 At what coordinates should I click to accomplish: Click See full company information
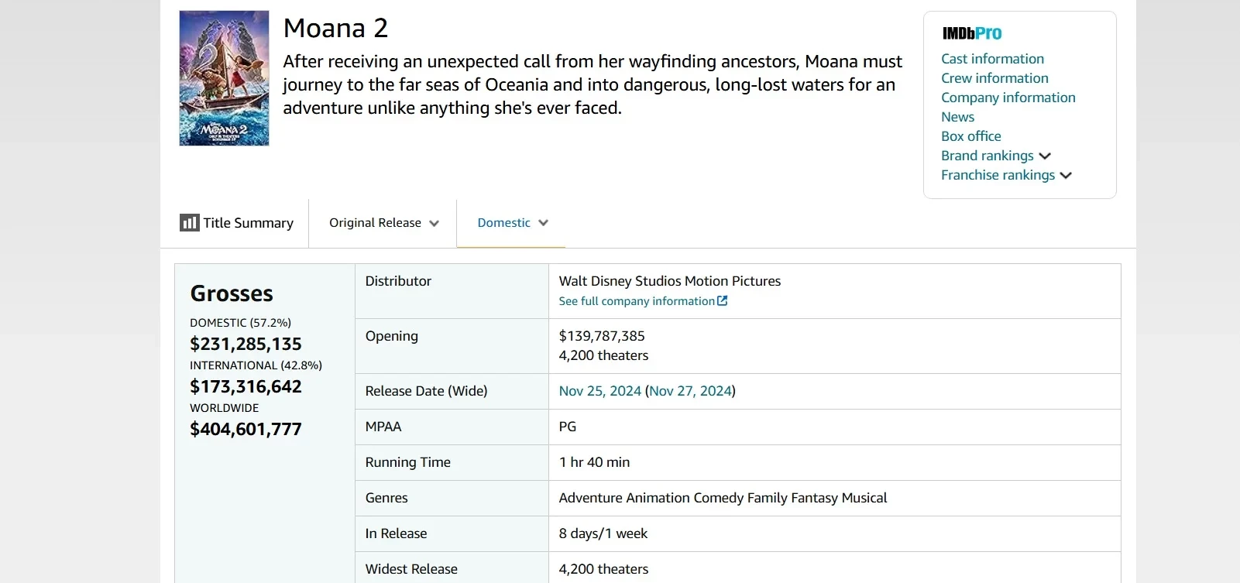coord(636,301)
